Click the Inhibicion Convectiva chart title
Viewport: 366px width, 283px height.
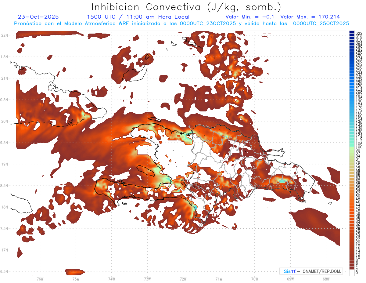pos(186,7)
